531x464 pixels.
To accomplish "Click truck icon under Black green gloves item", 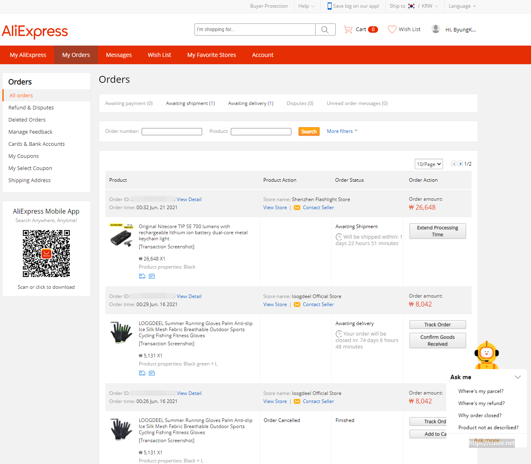I will pos(142,373).
